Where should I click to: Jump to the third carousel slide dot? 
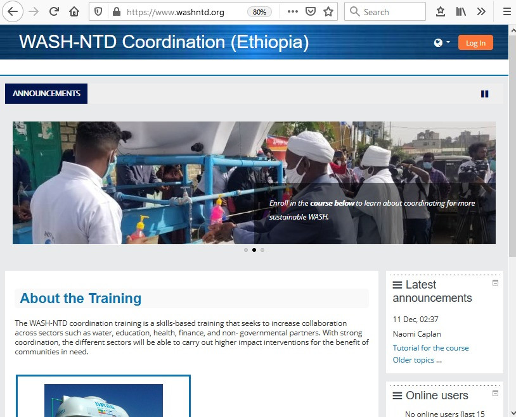(x=262, y=250)
